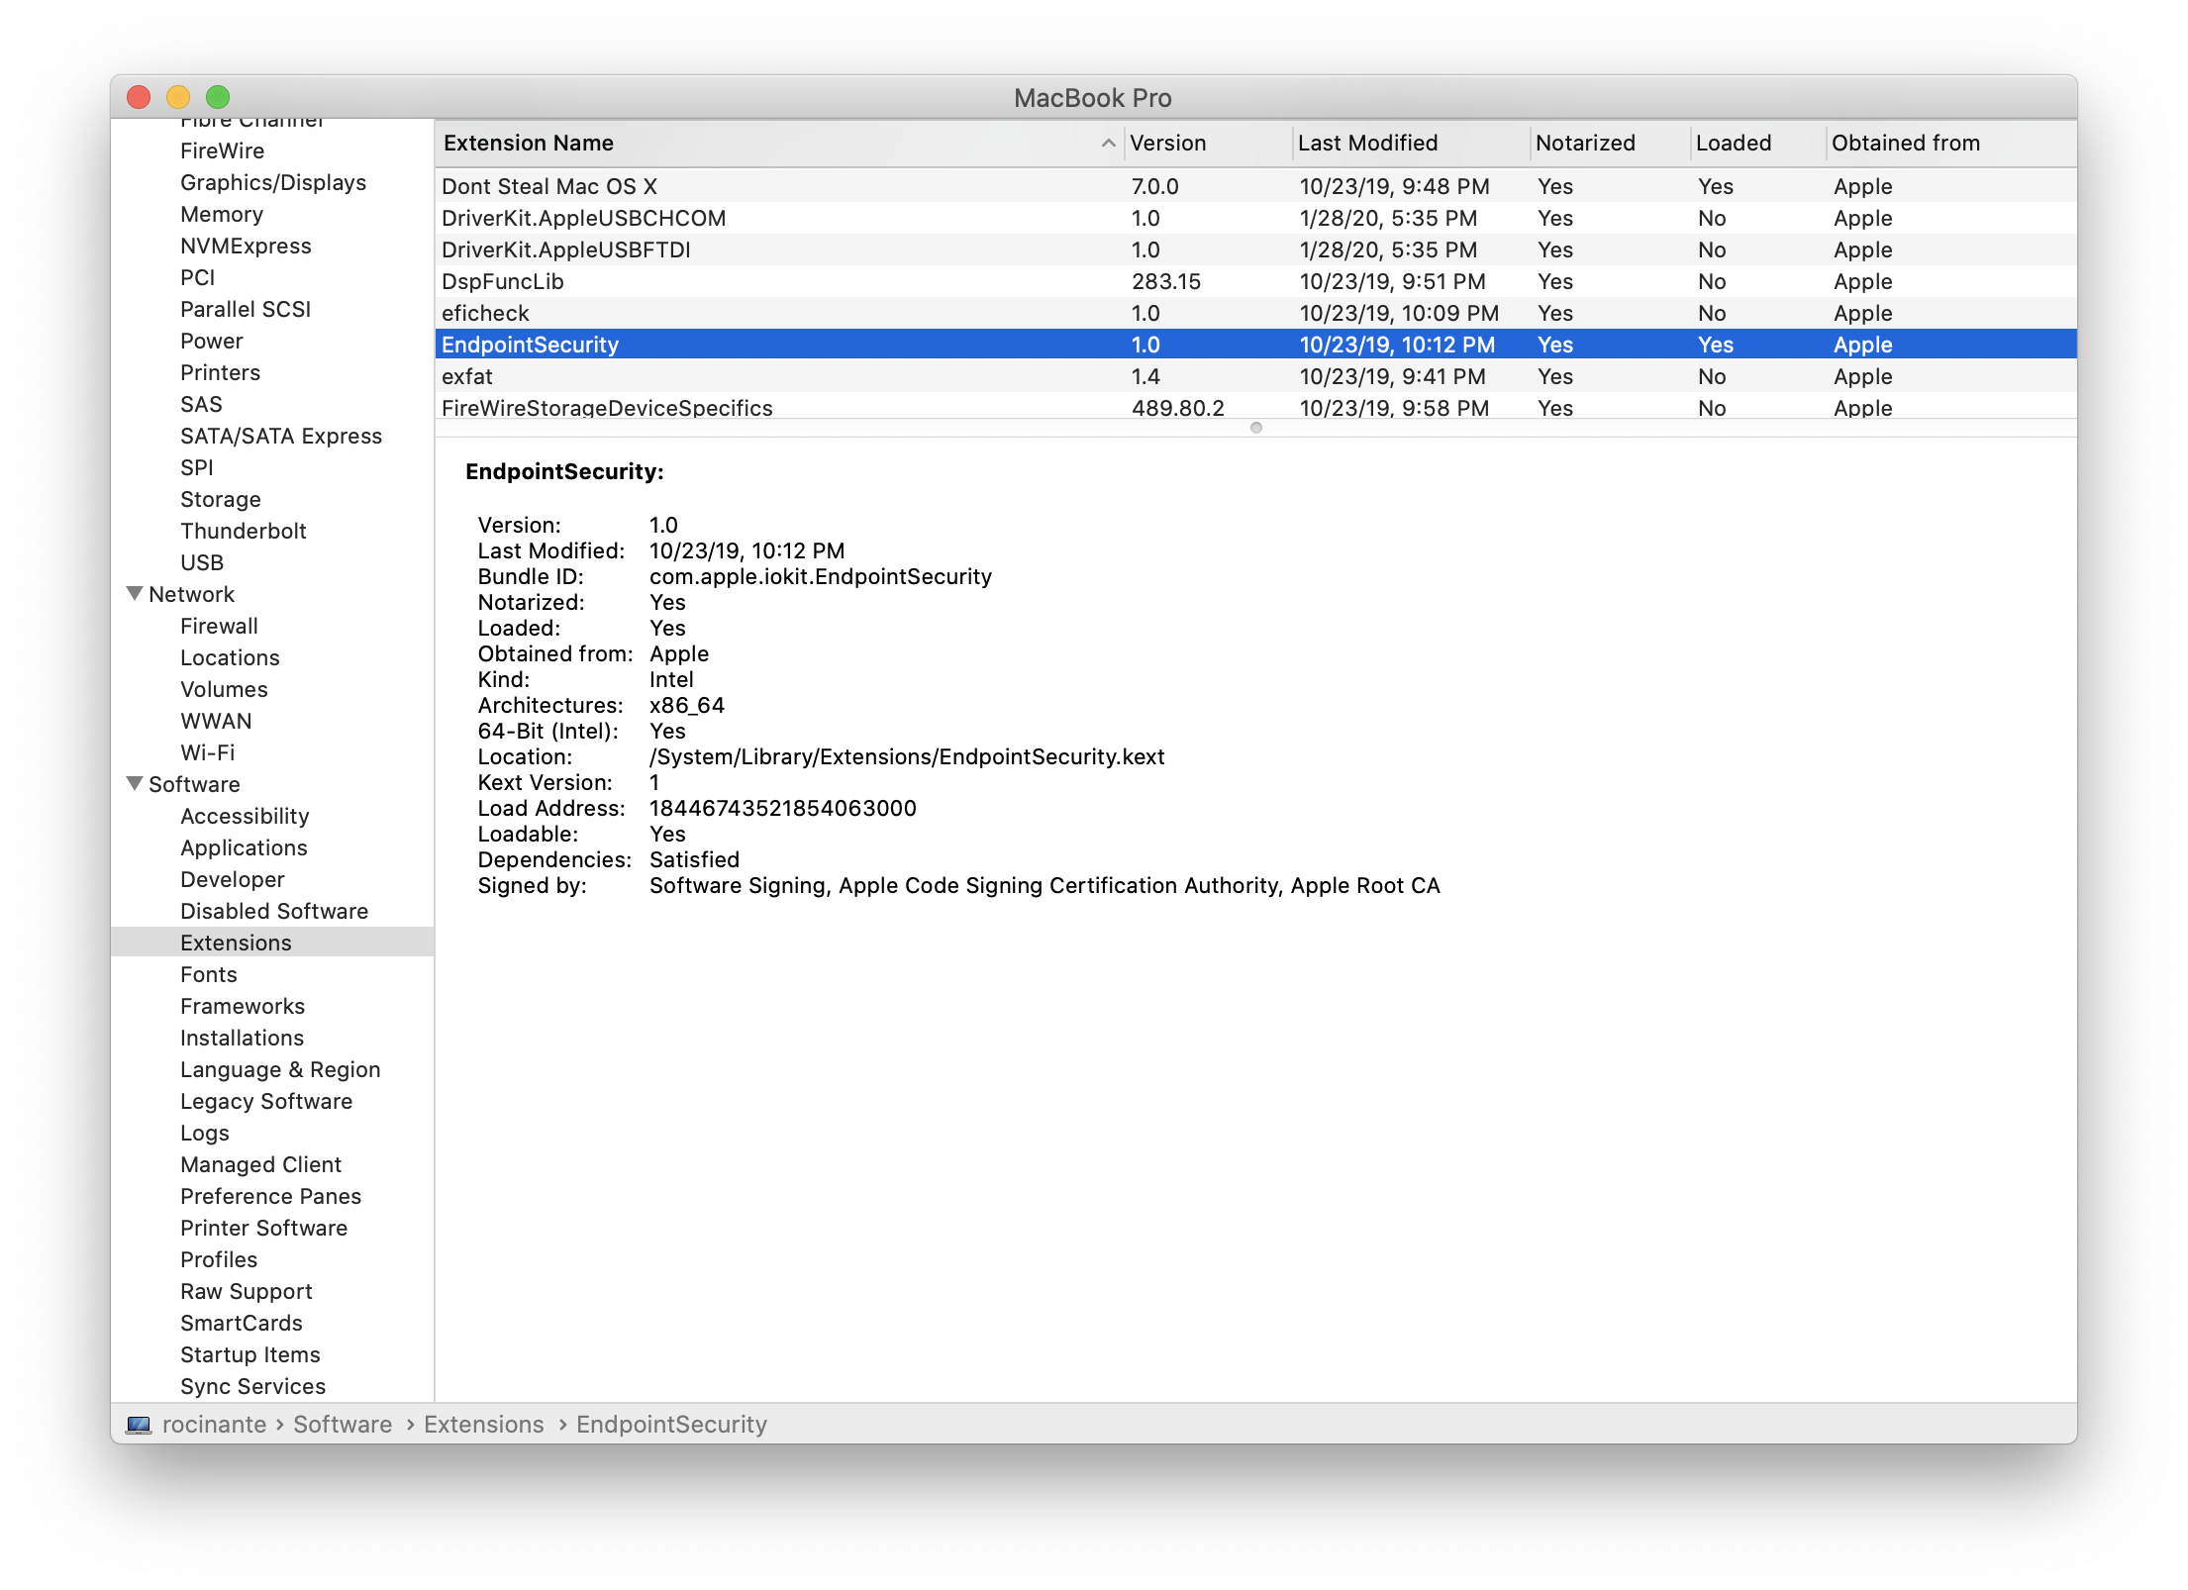Click Extensions in the path breadcrumb
Image resolution: width=2188 pixels, height=1590 pixels.
pyautogui.click(x=483, y=1425)
